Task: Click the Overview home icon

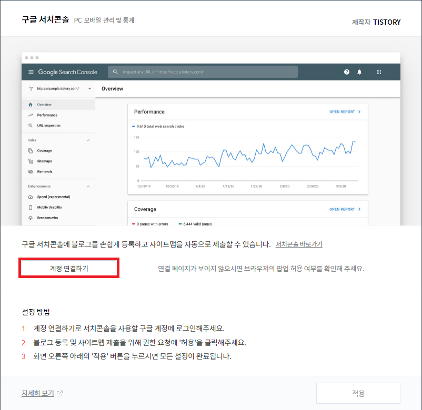Action: pos(31,105)
